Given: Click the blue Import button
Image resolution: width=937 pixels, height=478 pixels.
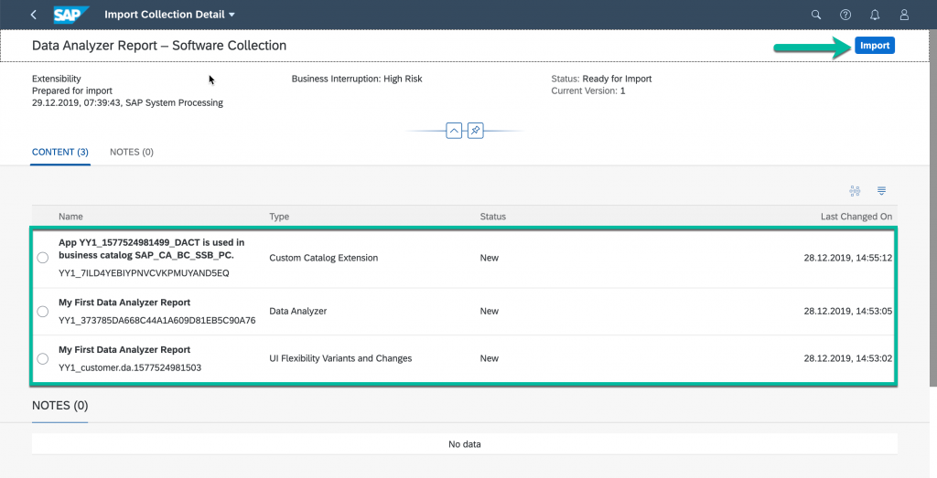Looking at the screenshot, I should click(874, 46).
